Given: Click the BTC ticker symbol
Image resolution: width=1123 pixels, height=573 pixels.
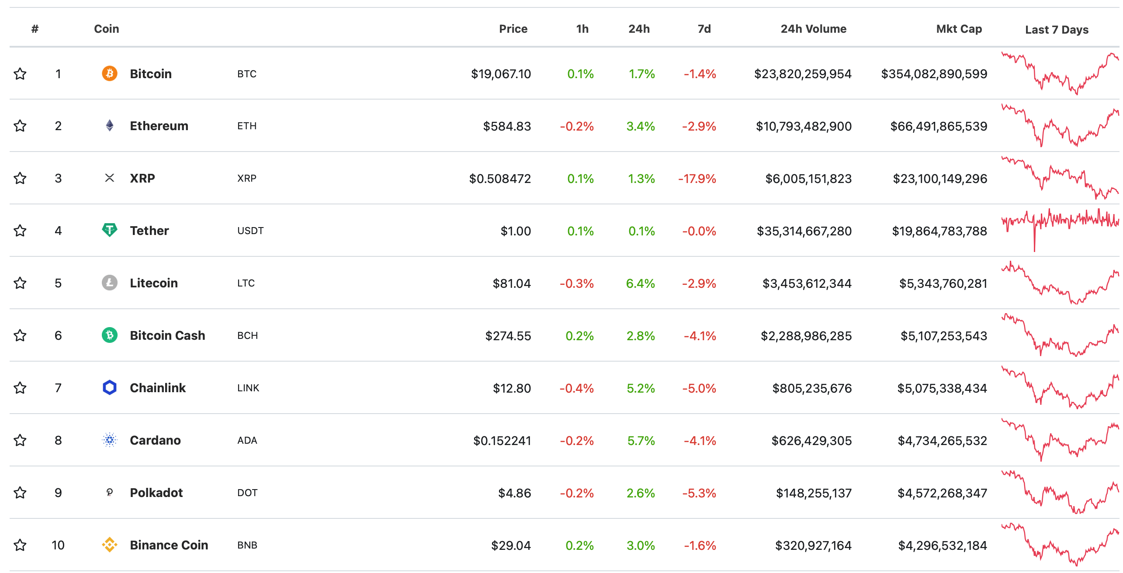Looking at the screenshot, I should (247, 74).
